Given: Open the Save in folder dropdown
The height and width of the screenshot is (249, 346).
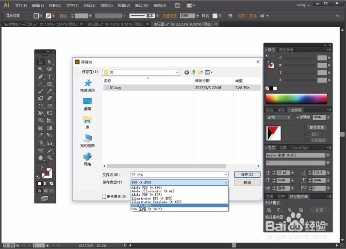Looking at the screenshot, I should pyautogui.click(x=177, y=72).
